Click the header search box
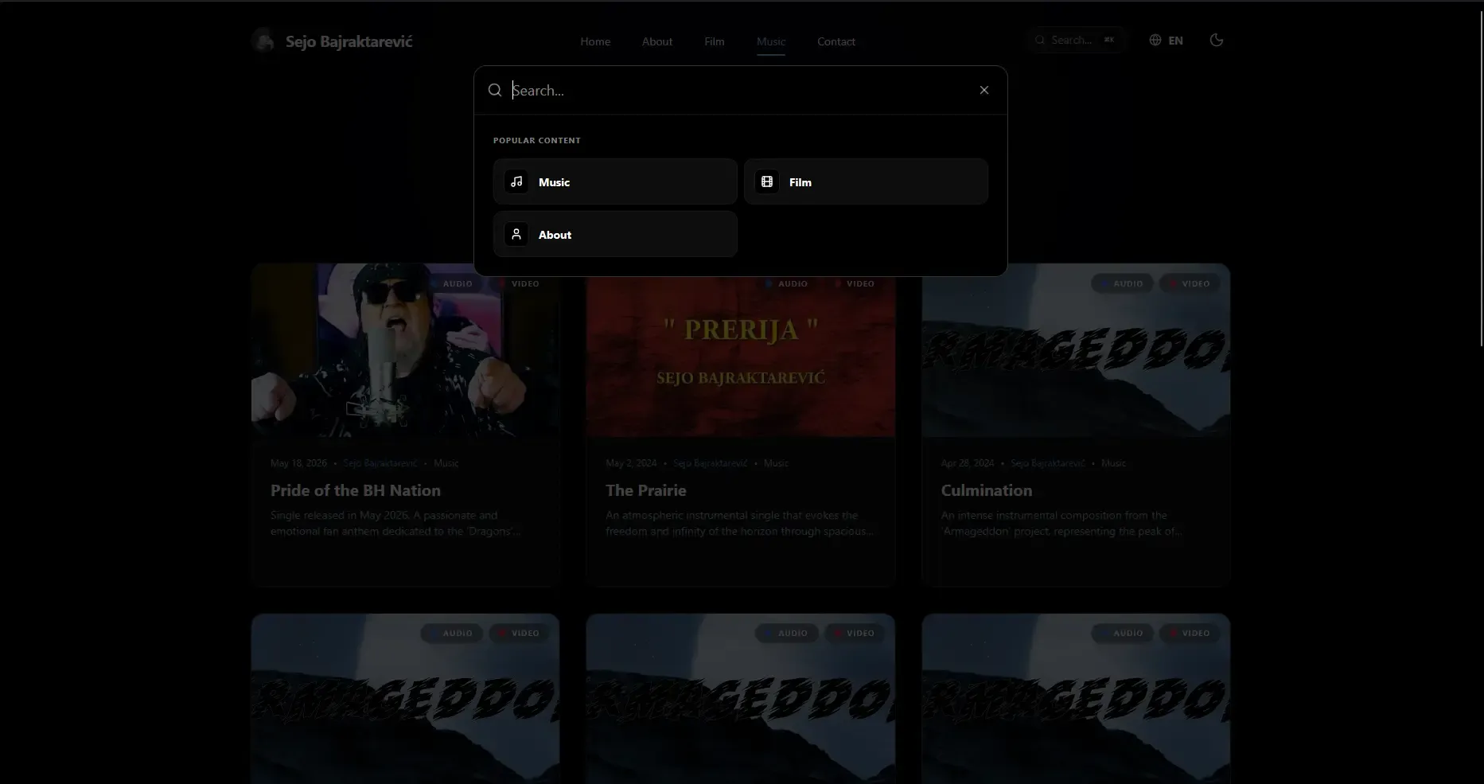Viewport: 1484px width, 784px height. [x=1076, y=40]
